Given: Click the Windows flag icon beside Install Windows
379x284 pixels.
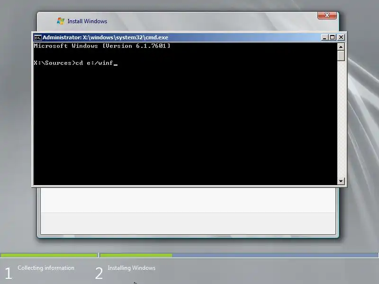Looking at the screenshot, I should tap(61, 21).
